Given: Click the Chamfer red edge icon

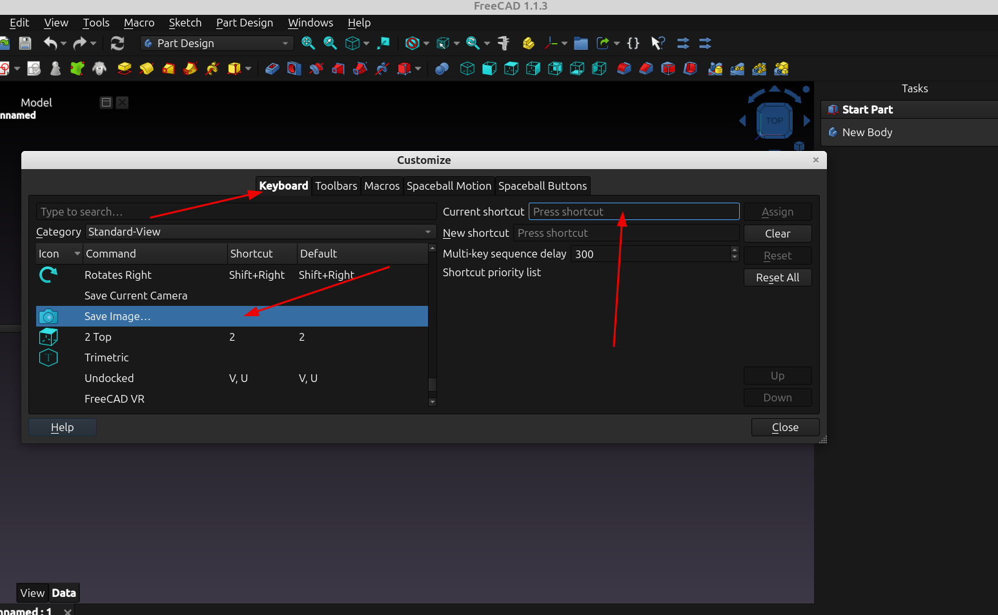Looking at the screenshot, I should click(646, 68).
